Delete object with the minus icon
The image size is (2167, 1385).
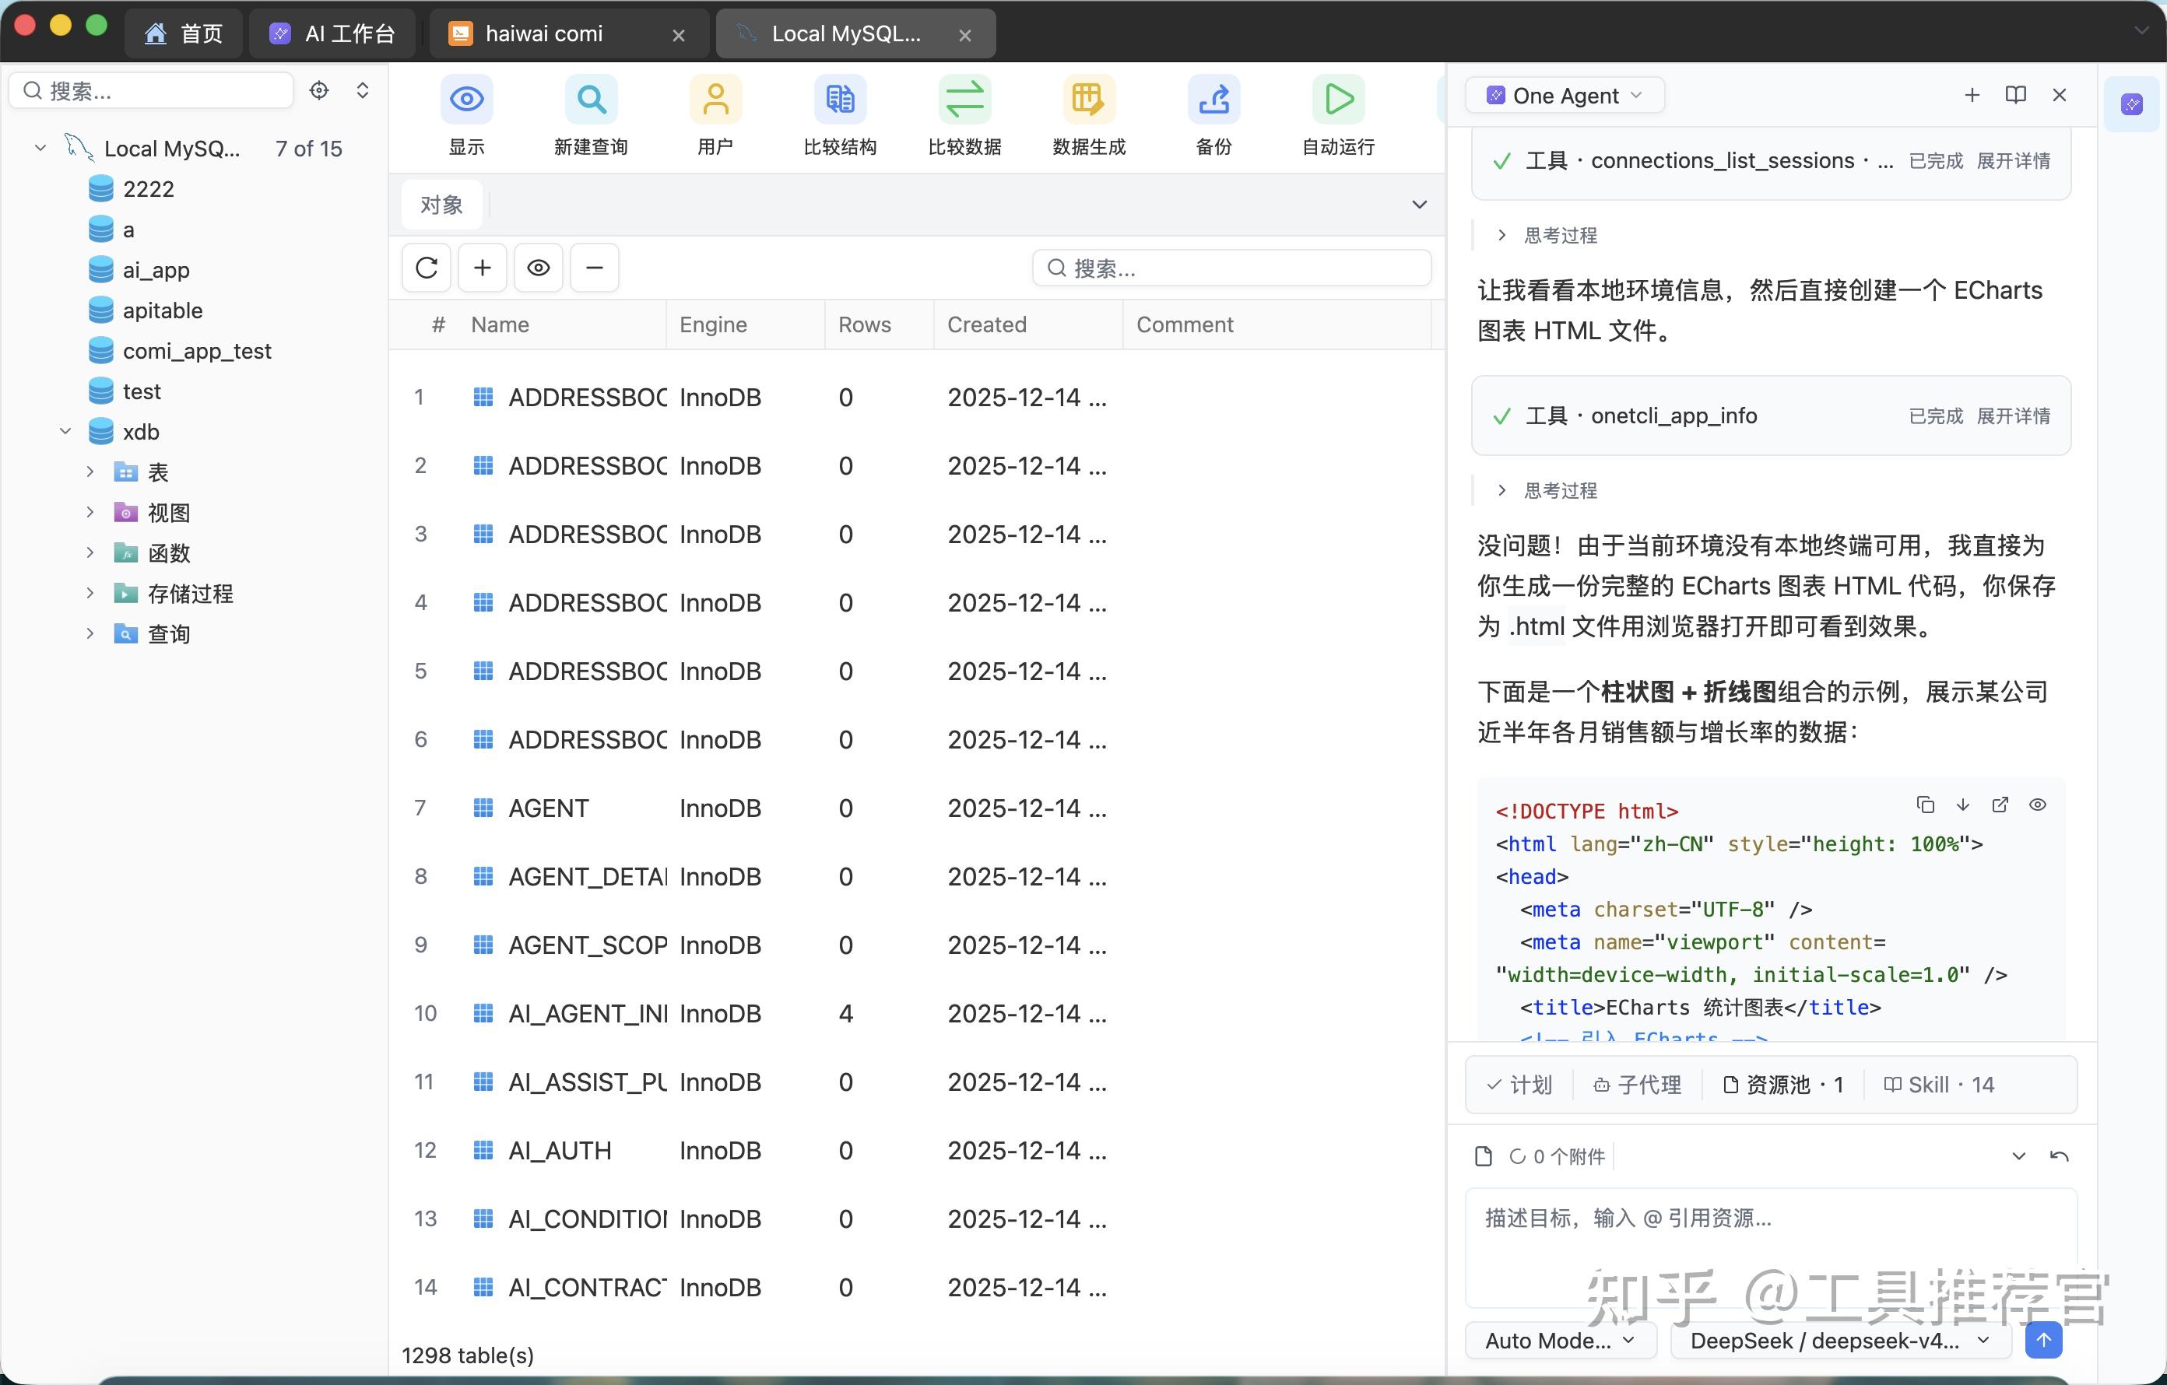(594, 267)
